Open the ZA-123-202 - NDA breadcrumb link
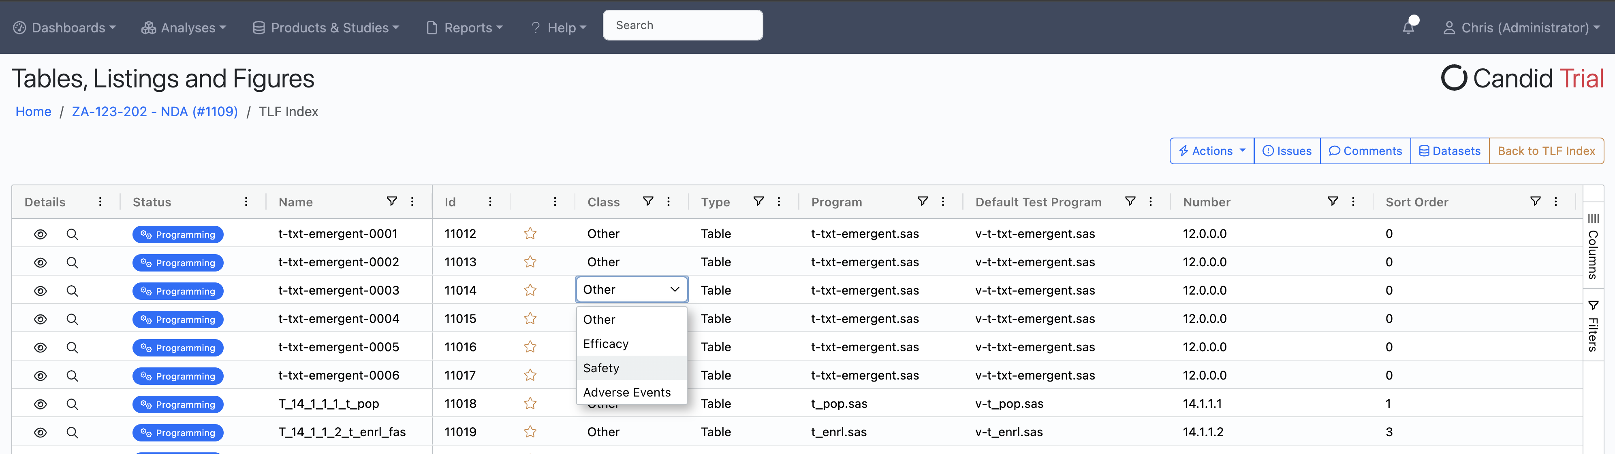 tap(154, 111)
